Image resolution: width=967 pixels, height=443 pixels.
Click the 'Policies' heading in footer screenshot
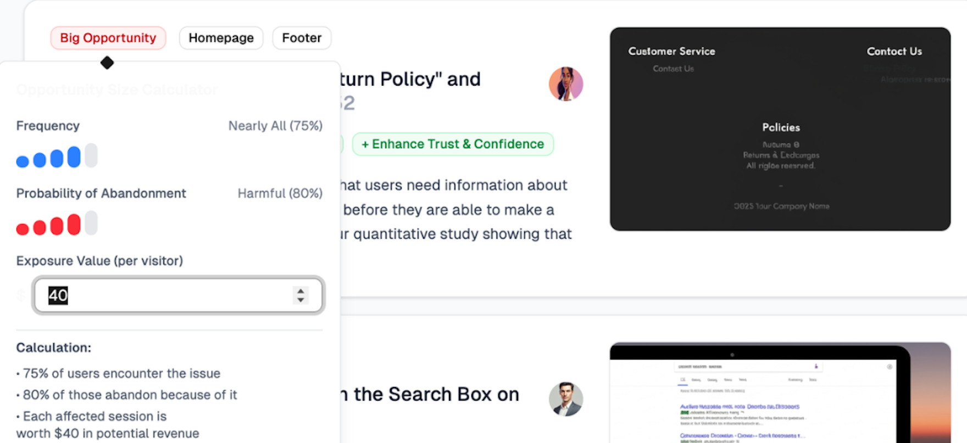pyautogui.click(x=781, y=127)
